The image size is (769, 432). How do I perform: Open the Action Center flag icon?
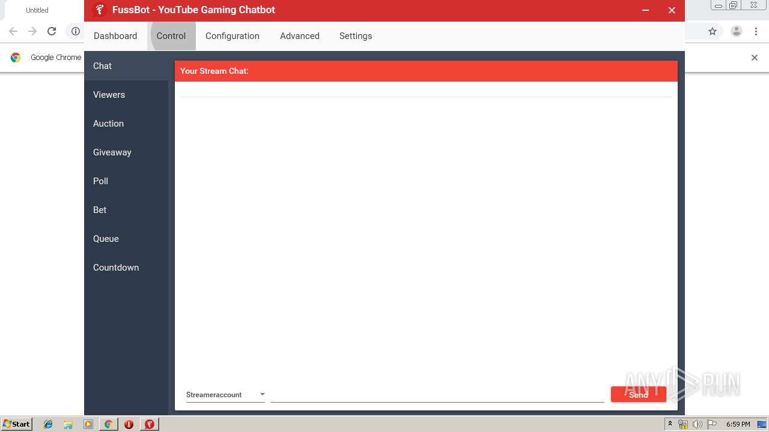711,424
